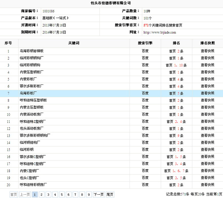Viewport: 223px width, 198px height.
Task: View snapshot for 呼和浩特C型钢厂 row
Action: (207, 164)
